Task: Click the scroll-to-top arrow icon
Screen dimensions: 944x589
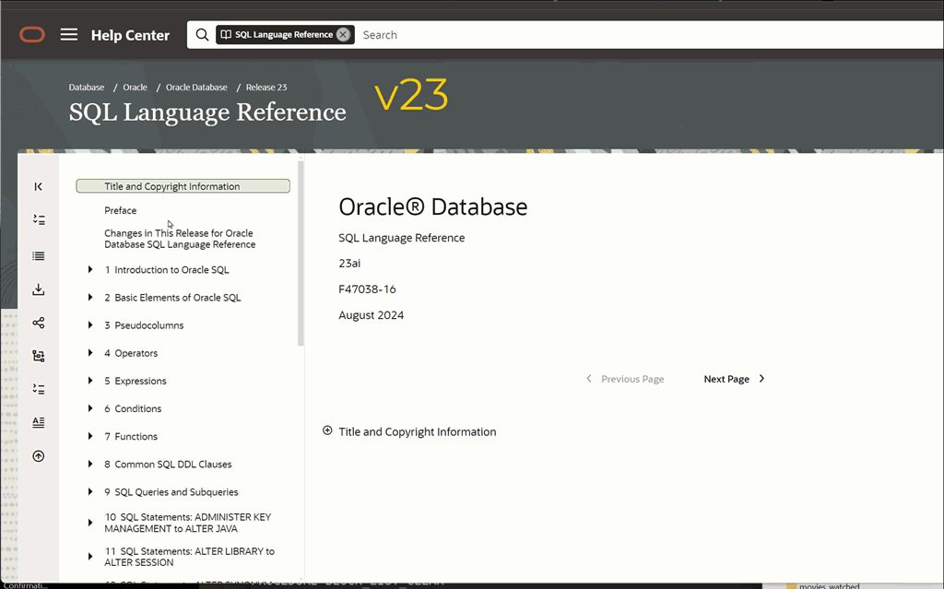Action: click(x=39, y=456)
